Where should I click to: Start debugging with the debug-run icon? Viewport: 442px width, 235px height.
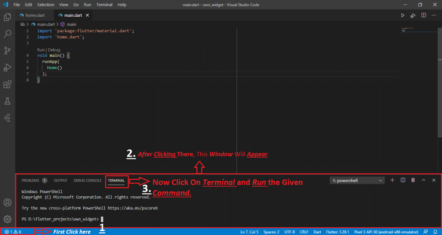[x=413, y=15]
